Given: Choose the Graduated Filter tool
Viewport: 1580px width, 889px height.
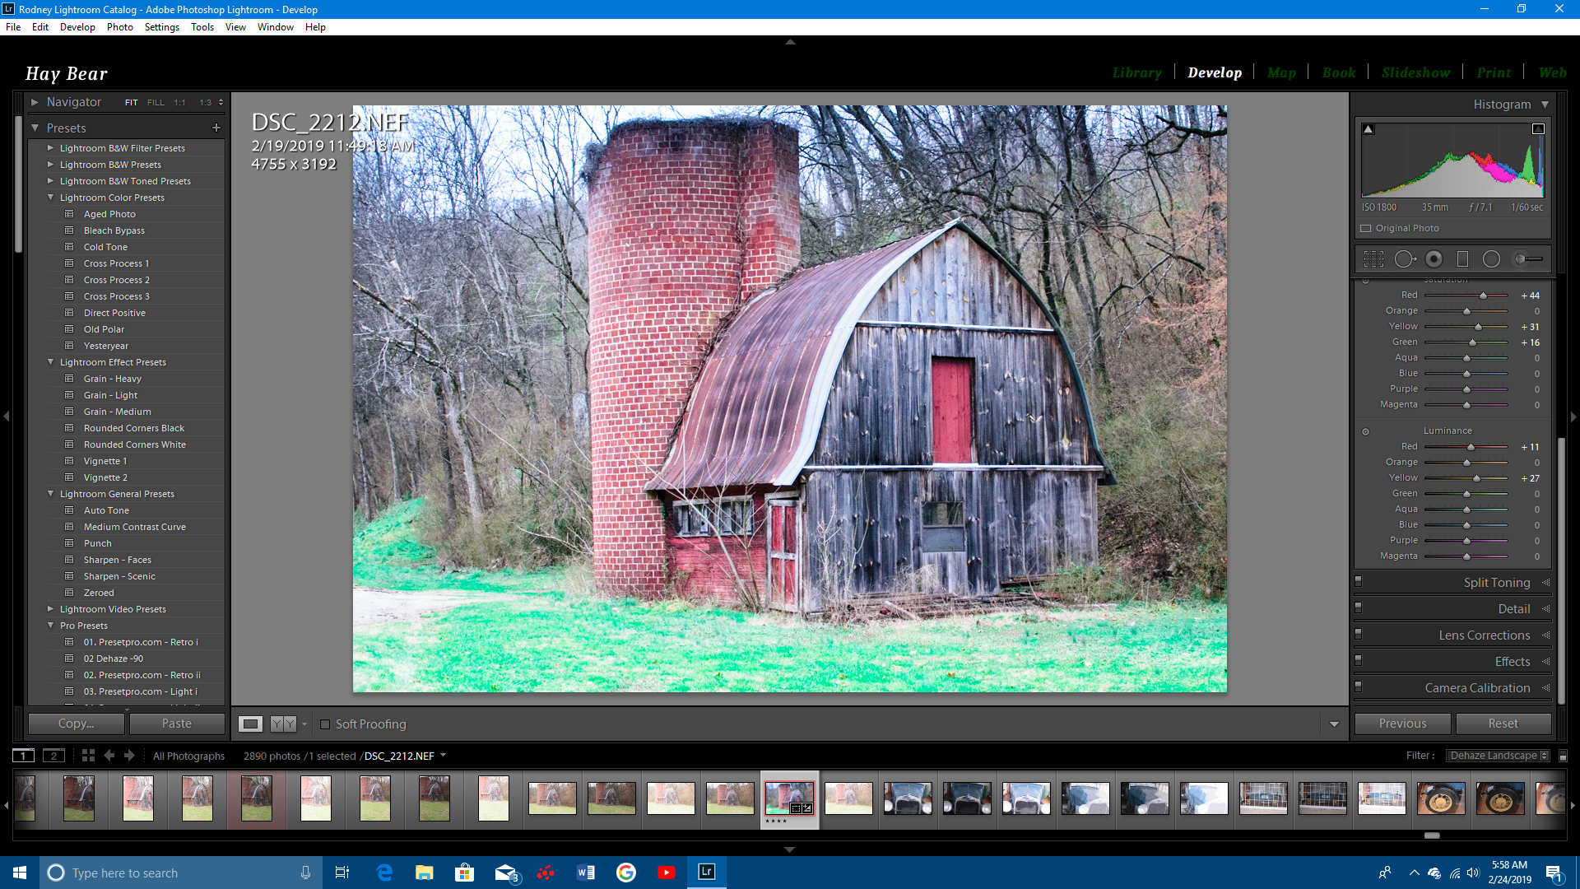Looking at the screenshot, I should (1462, 259).
